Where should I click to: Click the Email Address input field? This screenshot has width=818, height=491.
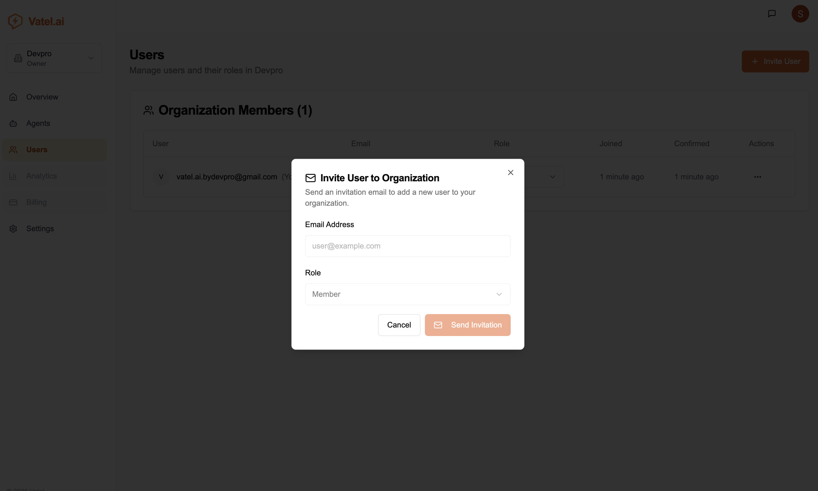407,246
